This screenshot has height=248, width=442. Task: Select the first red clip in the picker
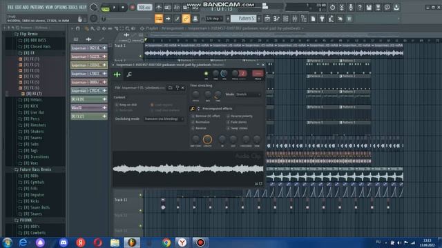[89, 56]
